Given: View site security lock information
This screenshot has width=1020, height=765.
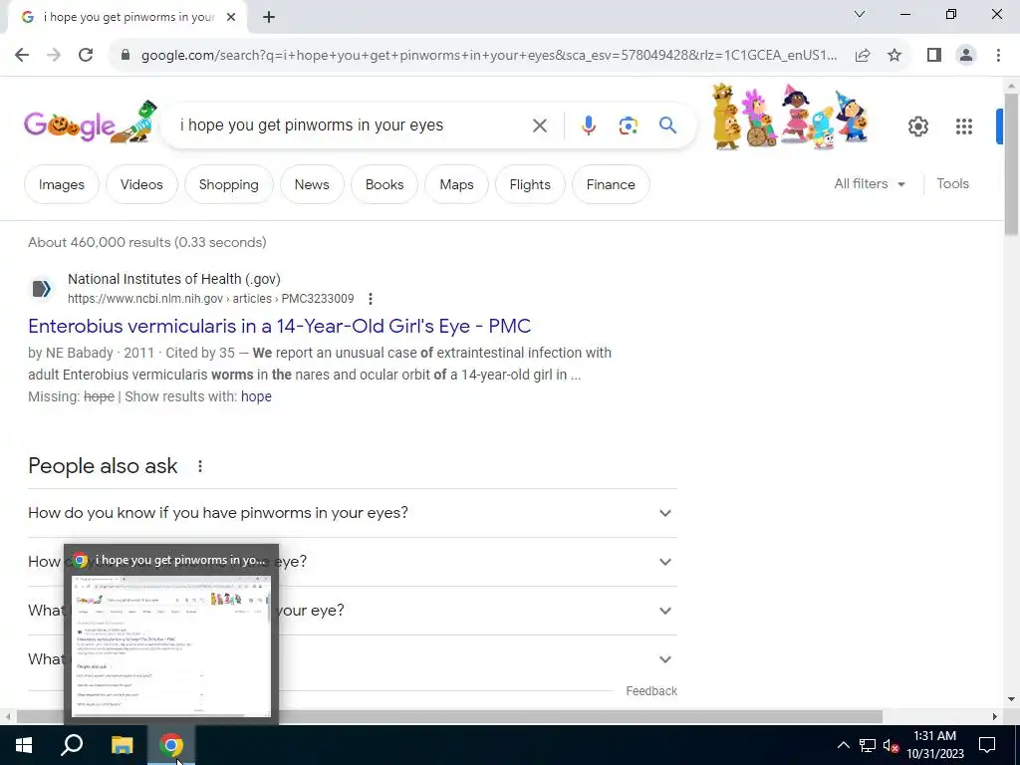Looking at the screenshot, I should 126,55.
